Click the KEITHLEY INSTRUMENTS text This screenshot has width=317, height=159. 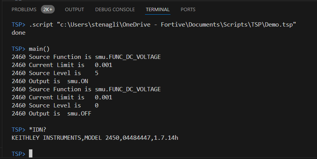[46, 137]
